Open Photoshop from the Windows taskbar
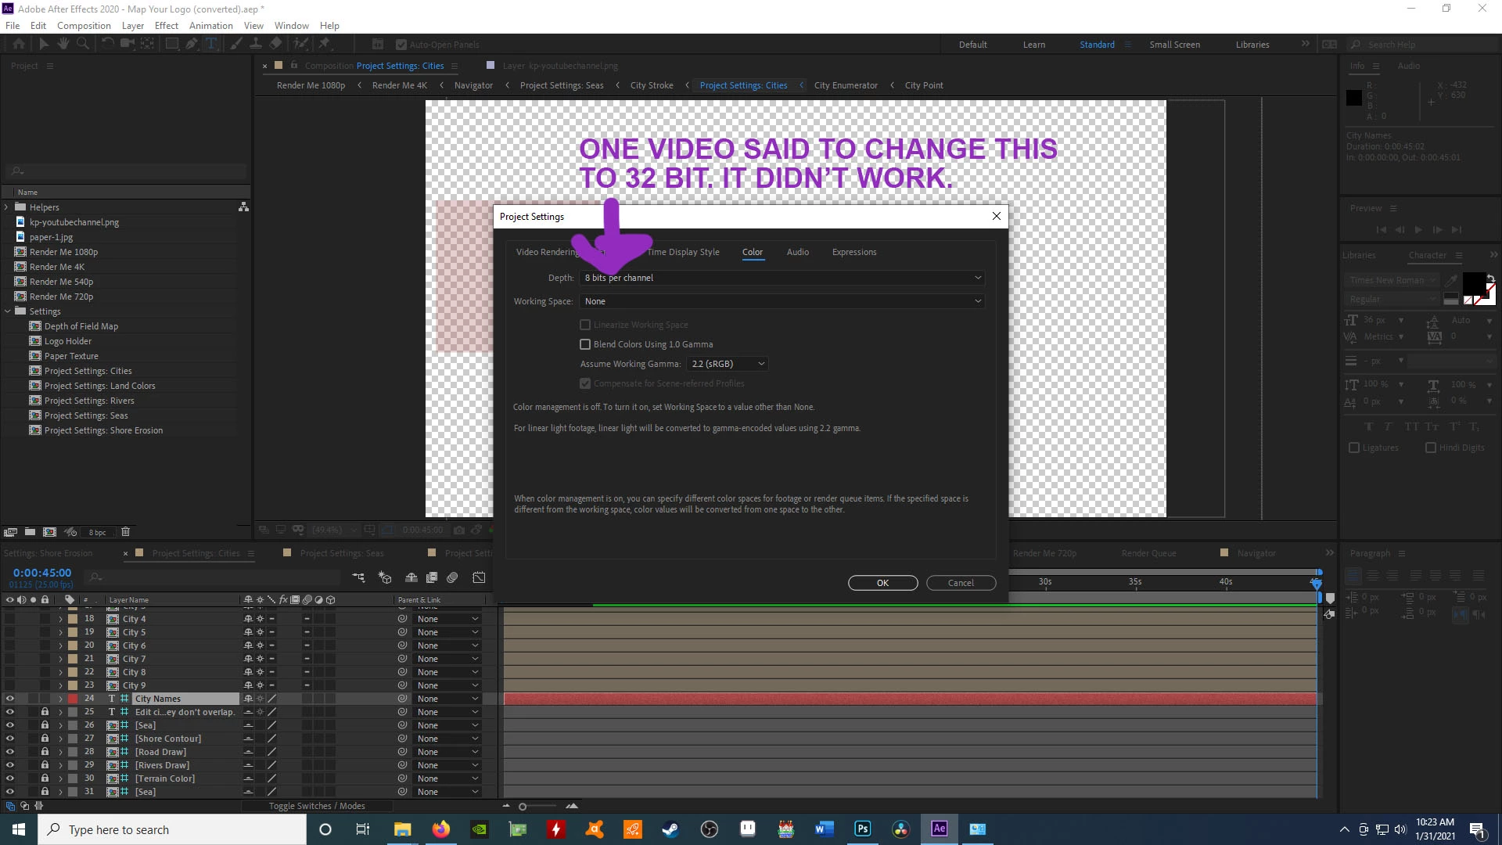Image resolution: width=1502 pixels, height=845 pixels. click(x=862, y=829)
